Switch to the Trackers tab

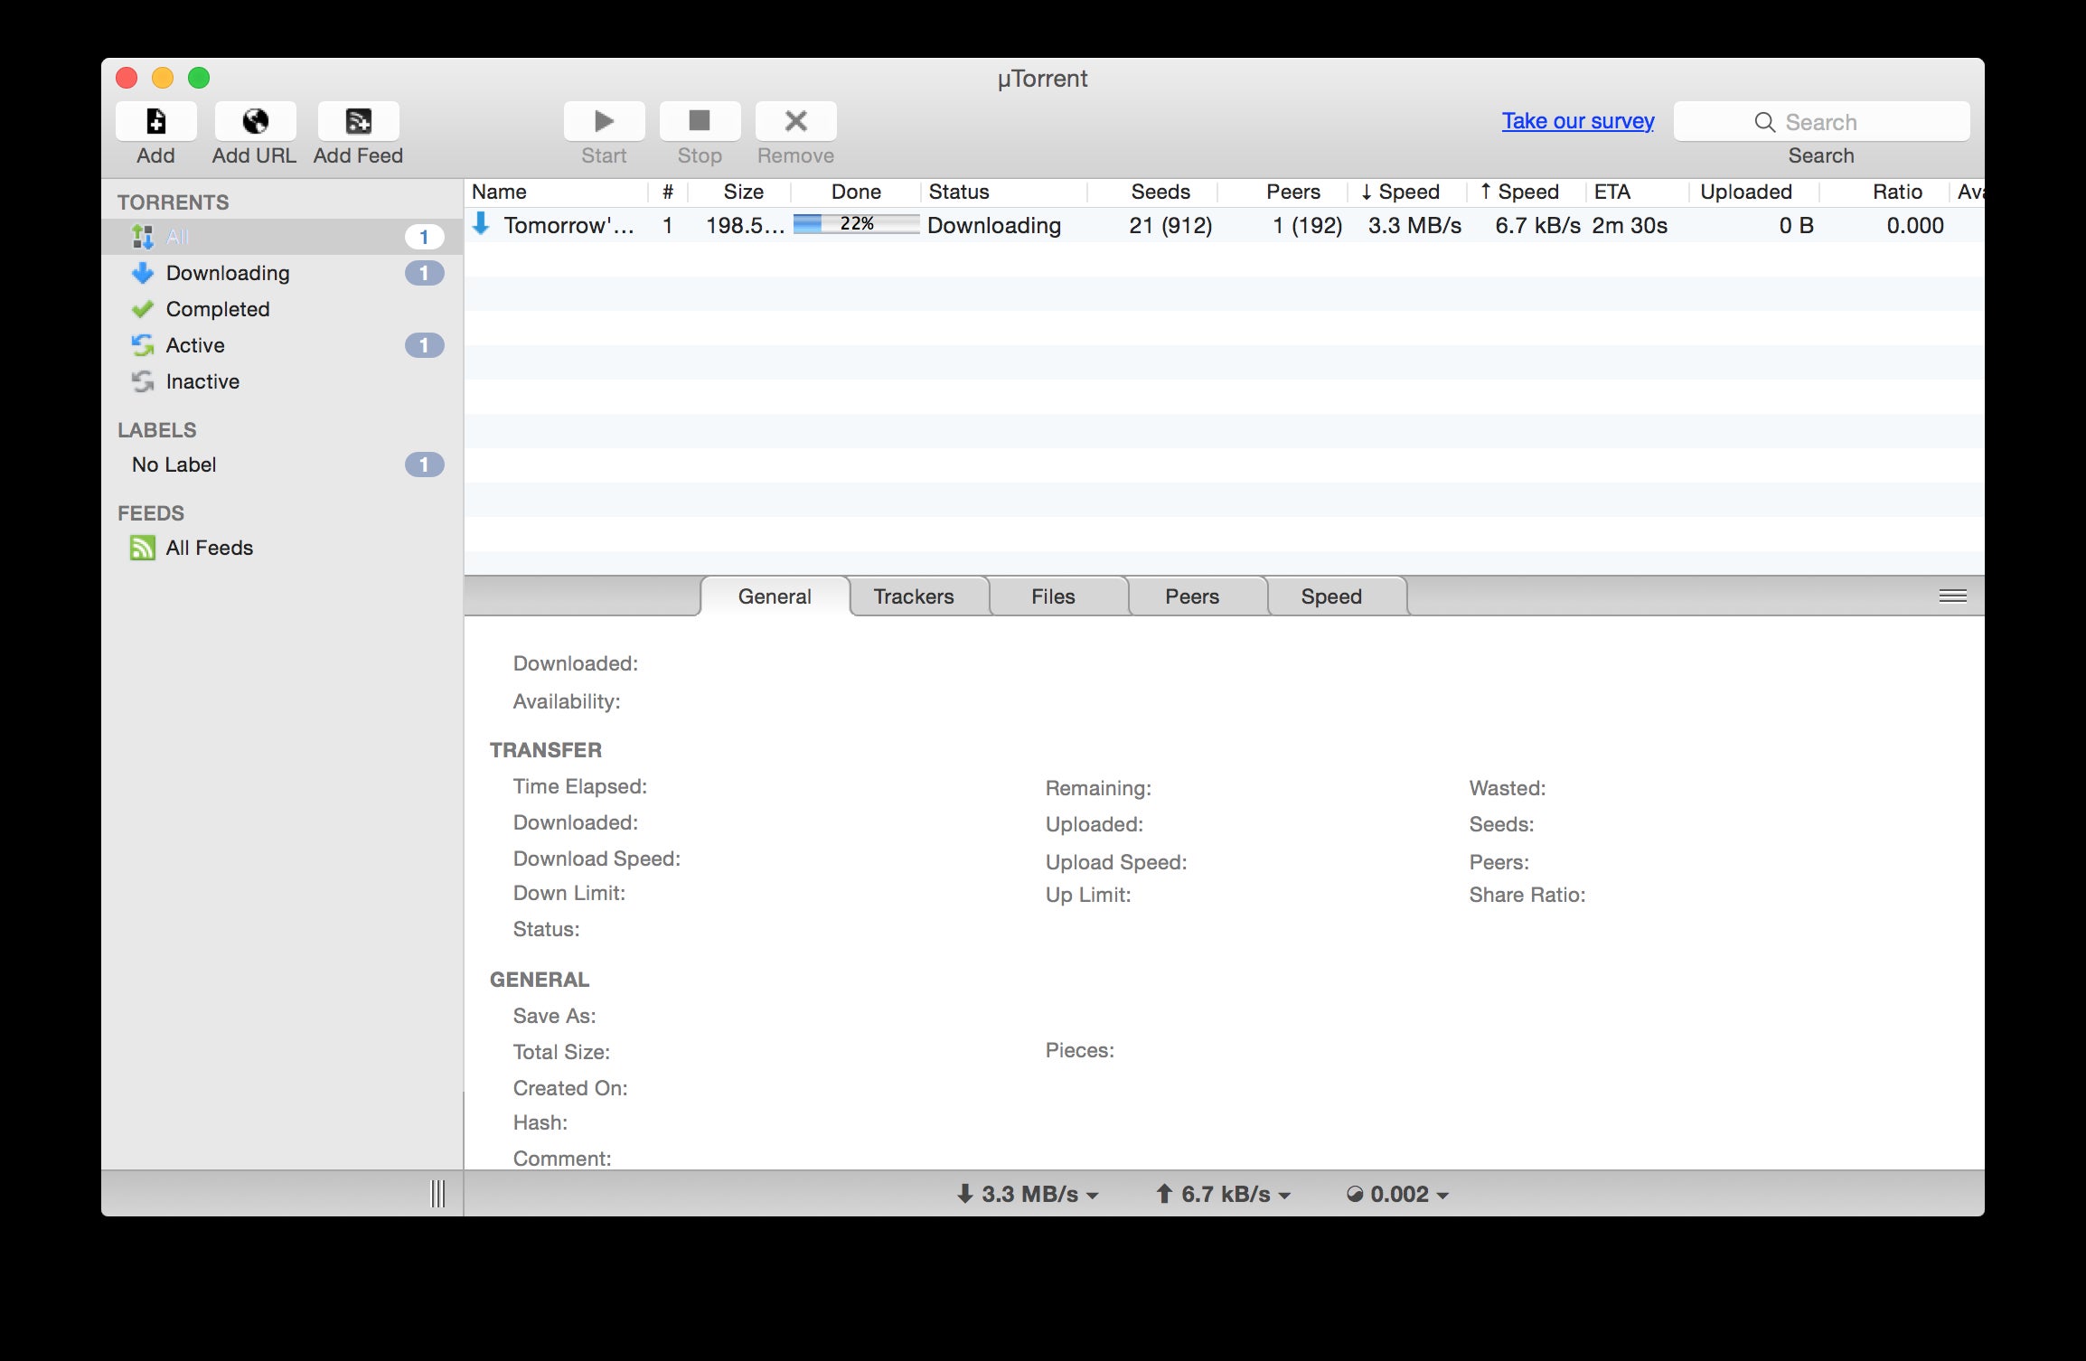click(912, 595)
